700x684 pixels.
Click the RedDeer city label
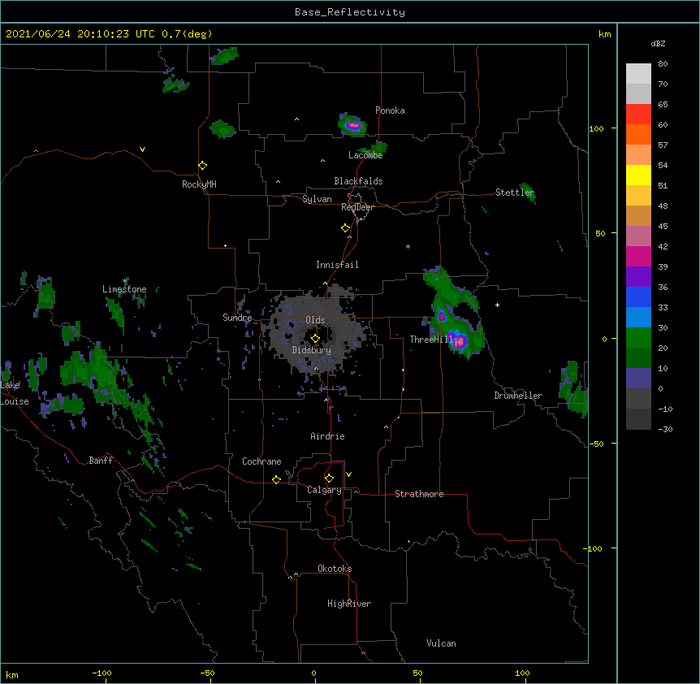357,207
